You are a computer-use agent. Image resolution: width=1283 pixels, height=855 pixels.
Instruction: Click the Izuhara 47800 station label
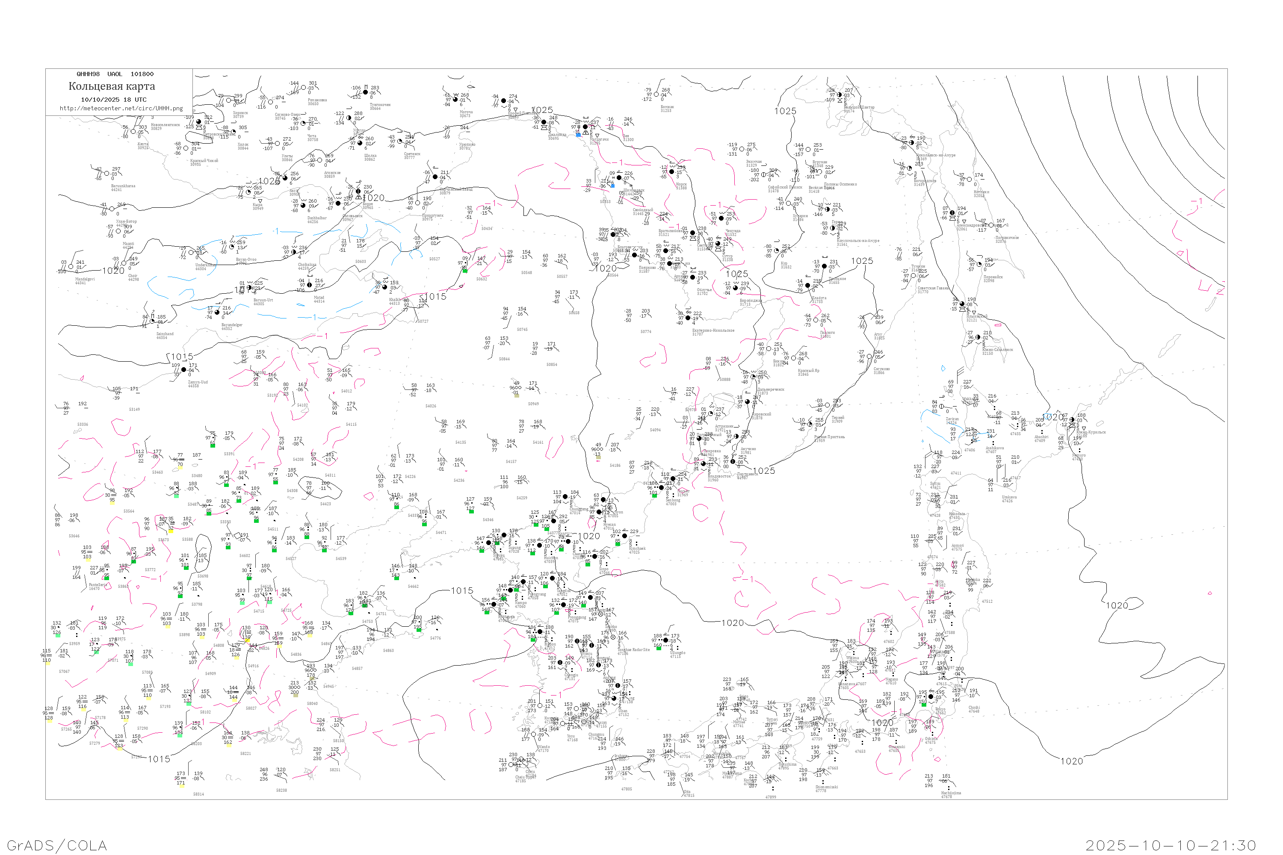point(620,758)
